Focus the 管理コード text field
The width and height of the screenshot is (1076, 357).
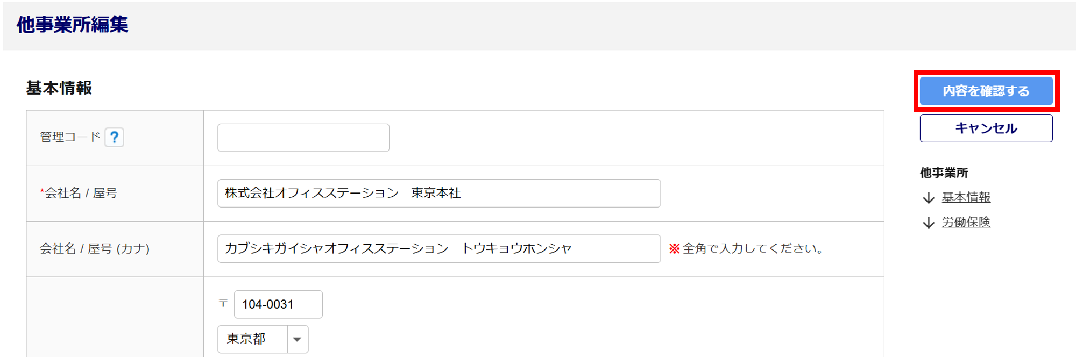click(x=303, y=138)
